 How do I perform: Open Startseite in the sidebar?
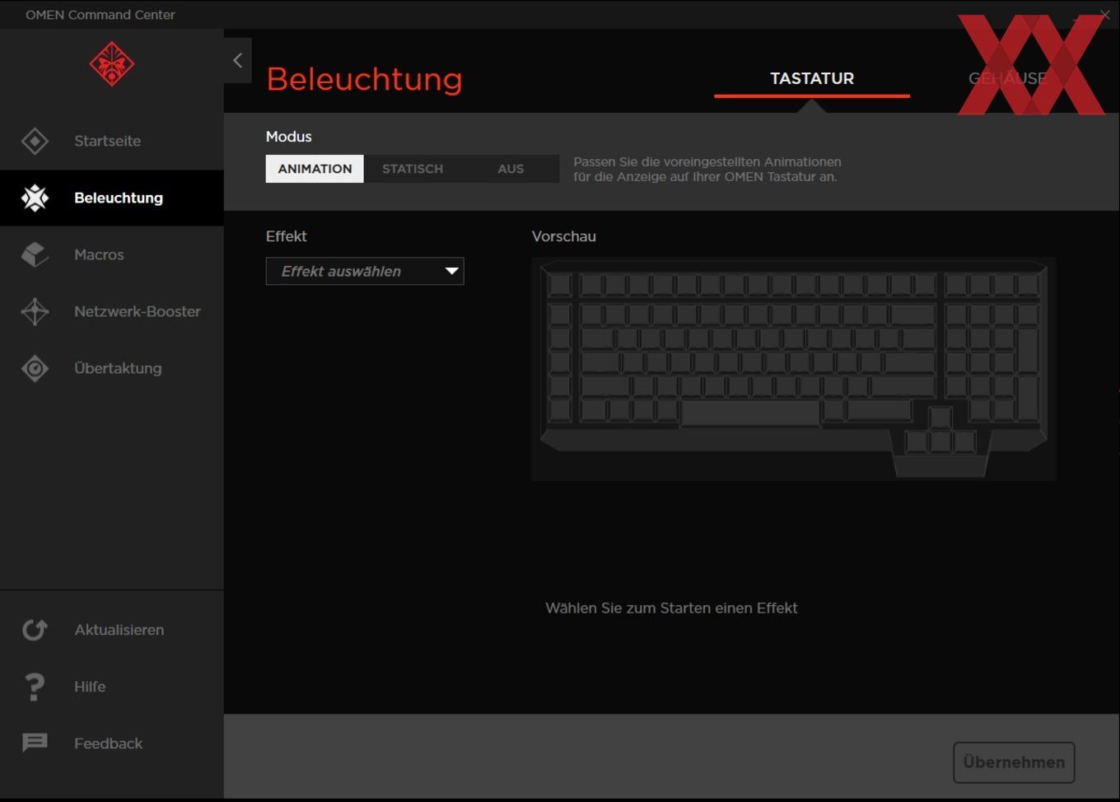click(x=112, y=141)
